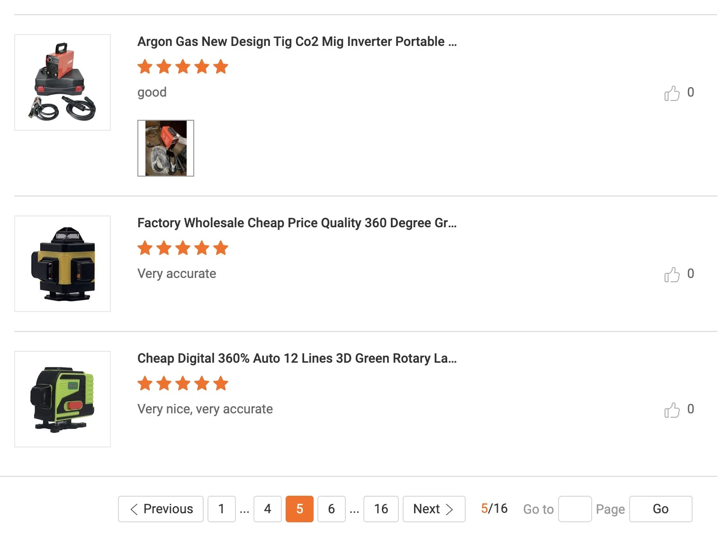Image resolution: width=721 pixels, height=536 pixels.
Task: Click the five-star rating of welding review
Action: pos(183,67)
